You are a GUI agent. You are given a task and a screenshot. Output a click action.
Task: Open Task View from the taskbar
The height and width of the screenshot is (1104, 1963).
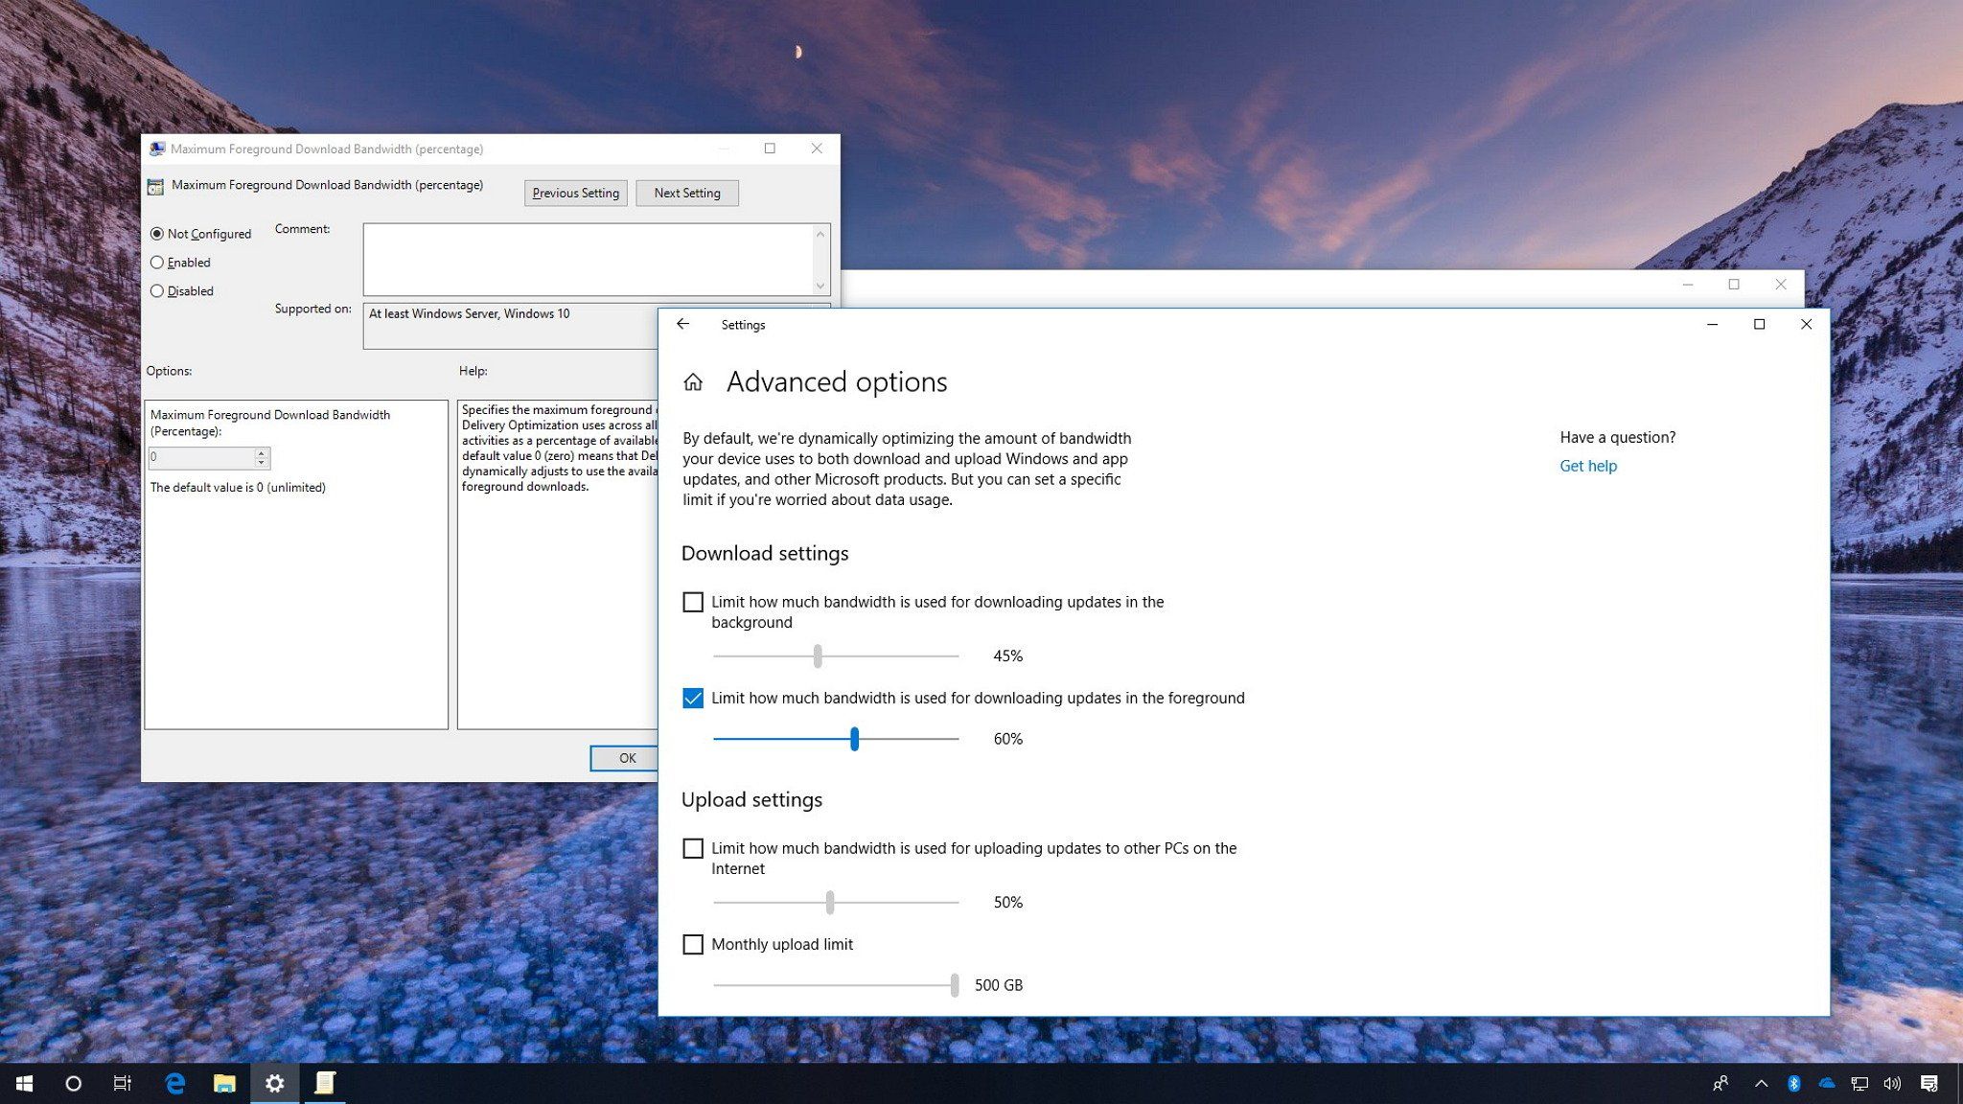click(x=123, y=1083)
